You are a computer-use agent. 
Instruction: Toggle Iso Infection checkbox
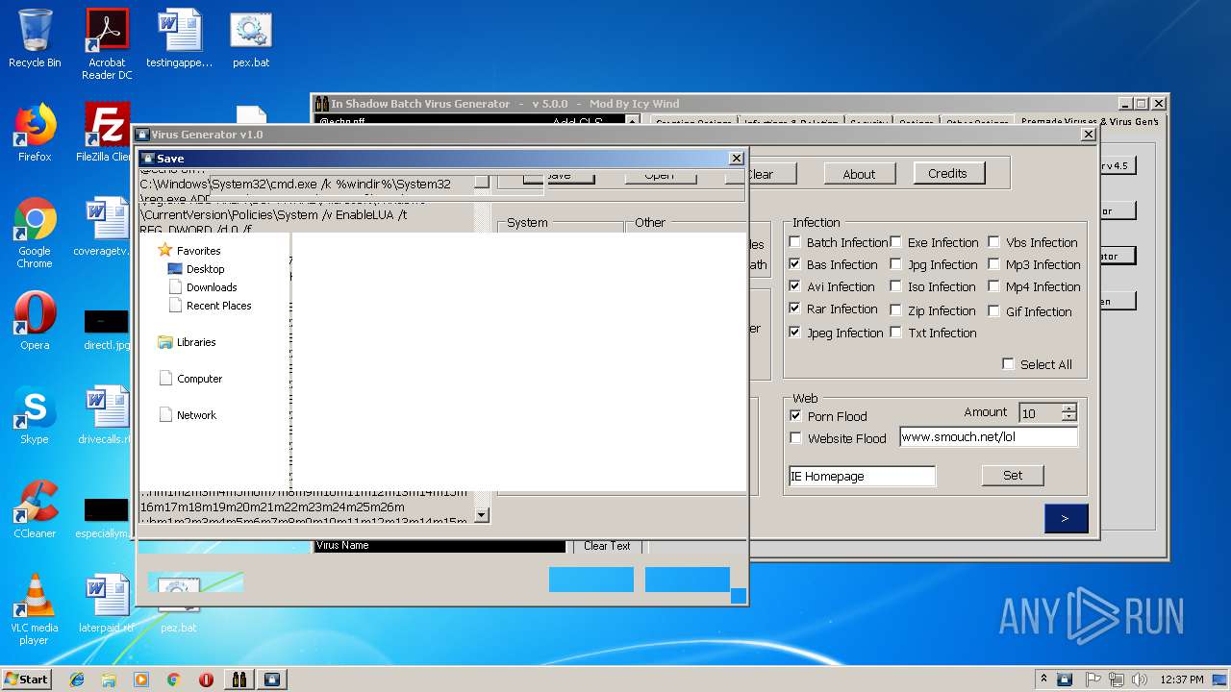[895, 285]
